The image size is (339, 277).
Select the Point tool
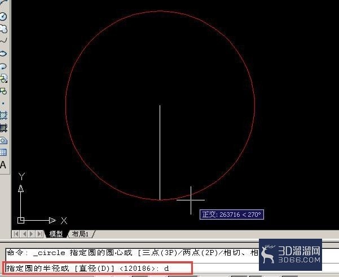[3, 104]
